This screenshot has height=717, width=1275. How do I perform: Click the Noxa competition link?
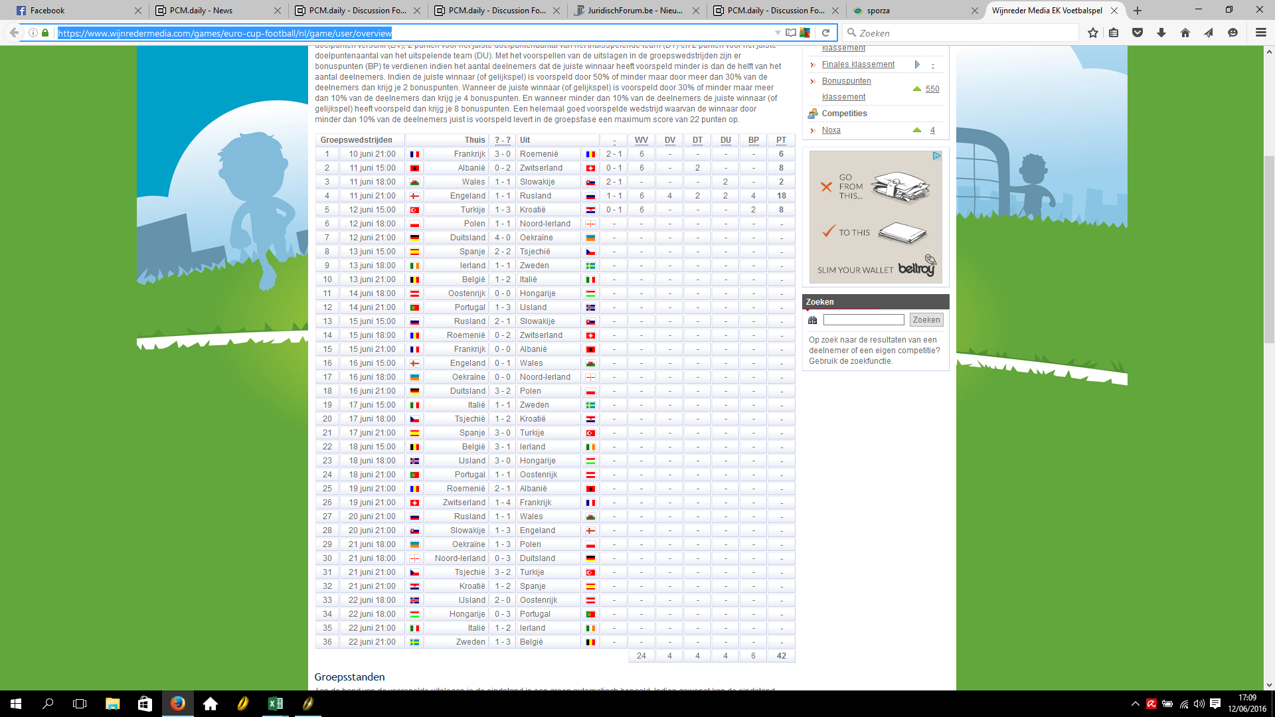831,130
